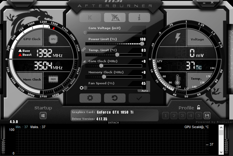Image resolution: width=233 pixels, height=156 pixels.
Task: Click the Memory Clock slider handle
Action: [x=104, y=77]
